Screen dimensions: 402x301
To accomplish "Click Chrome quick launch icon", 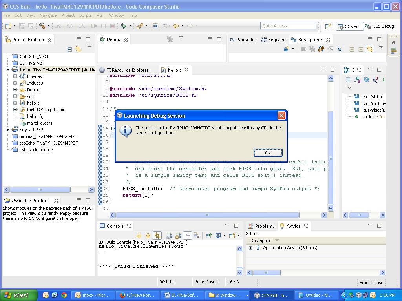I will [x=64, y=295].
